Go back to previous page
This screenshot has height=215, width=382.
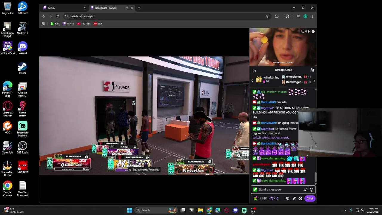44,16
